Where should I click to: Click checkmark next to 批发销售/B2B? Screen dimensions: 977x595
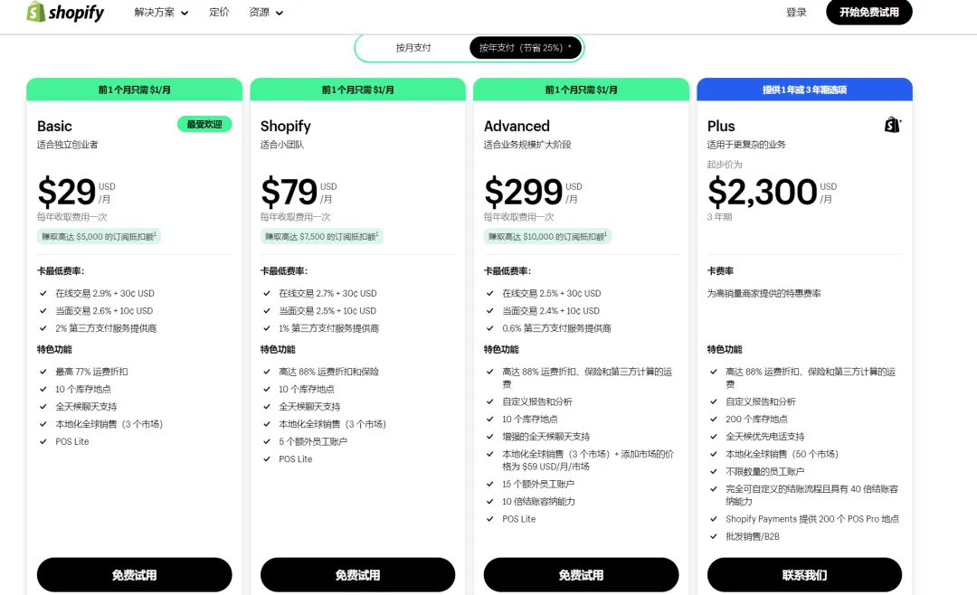pos(714,536)
